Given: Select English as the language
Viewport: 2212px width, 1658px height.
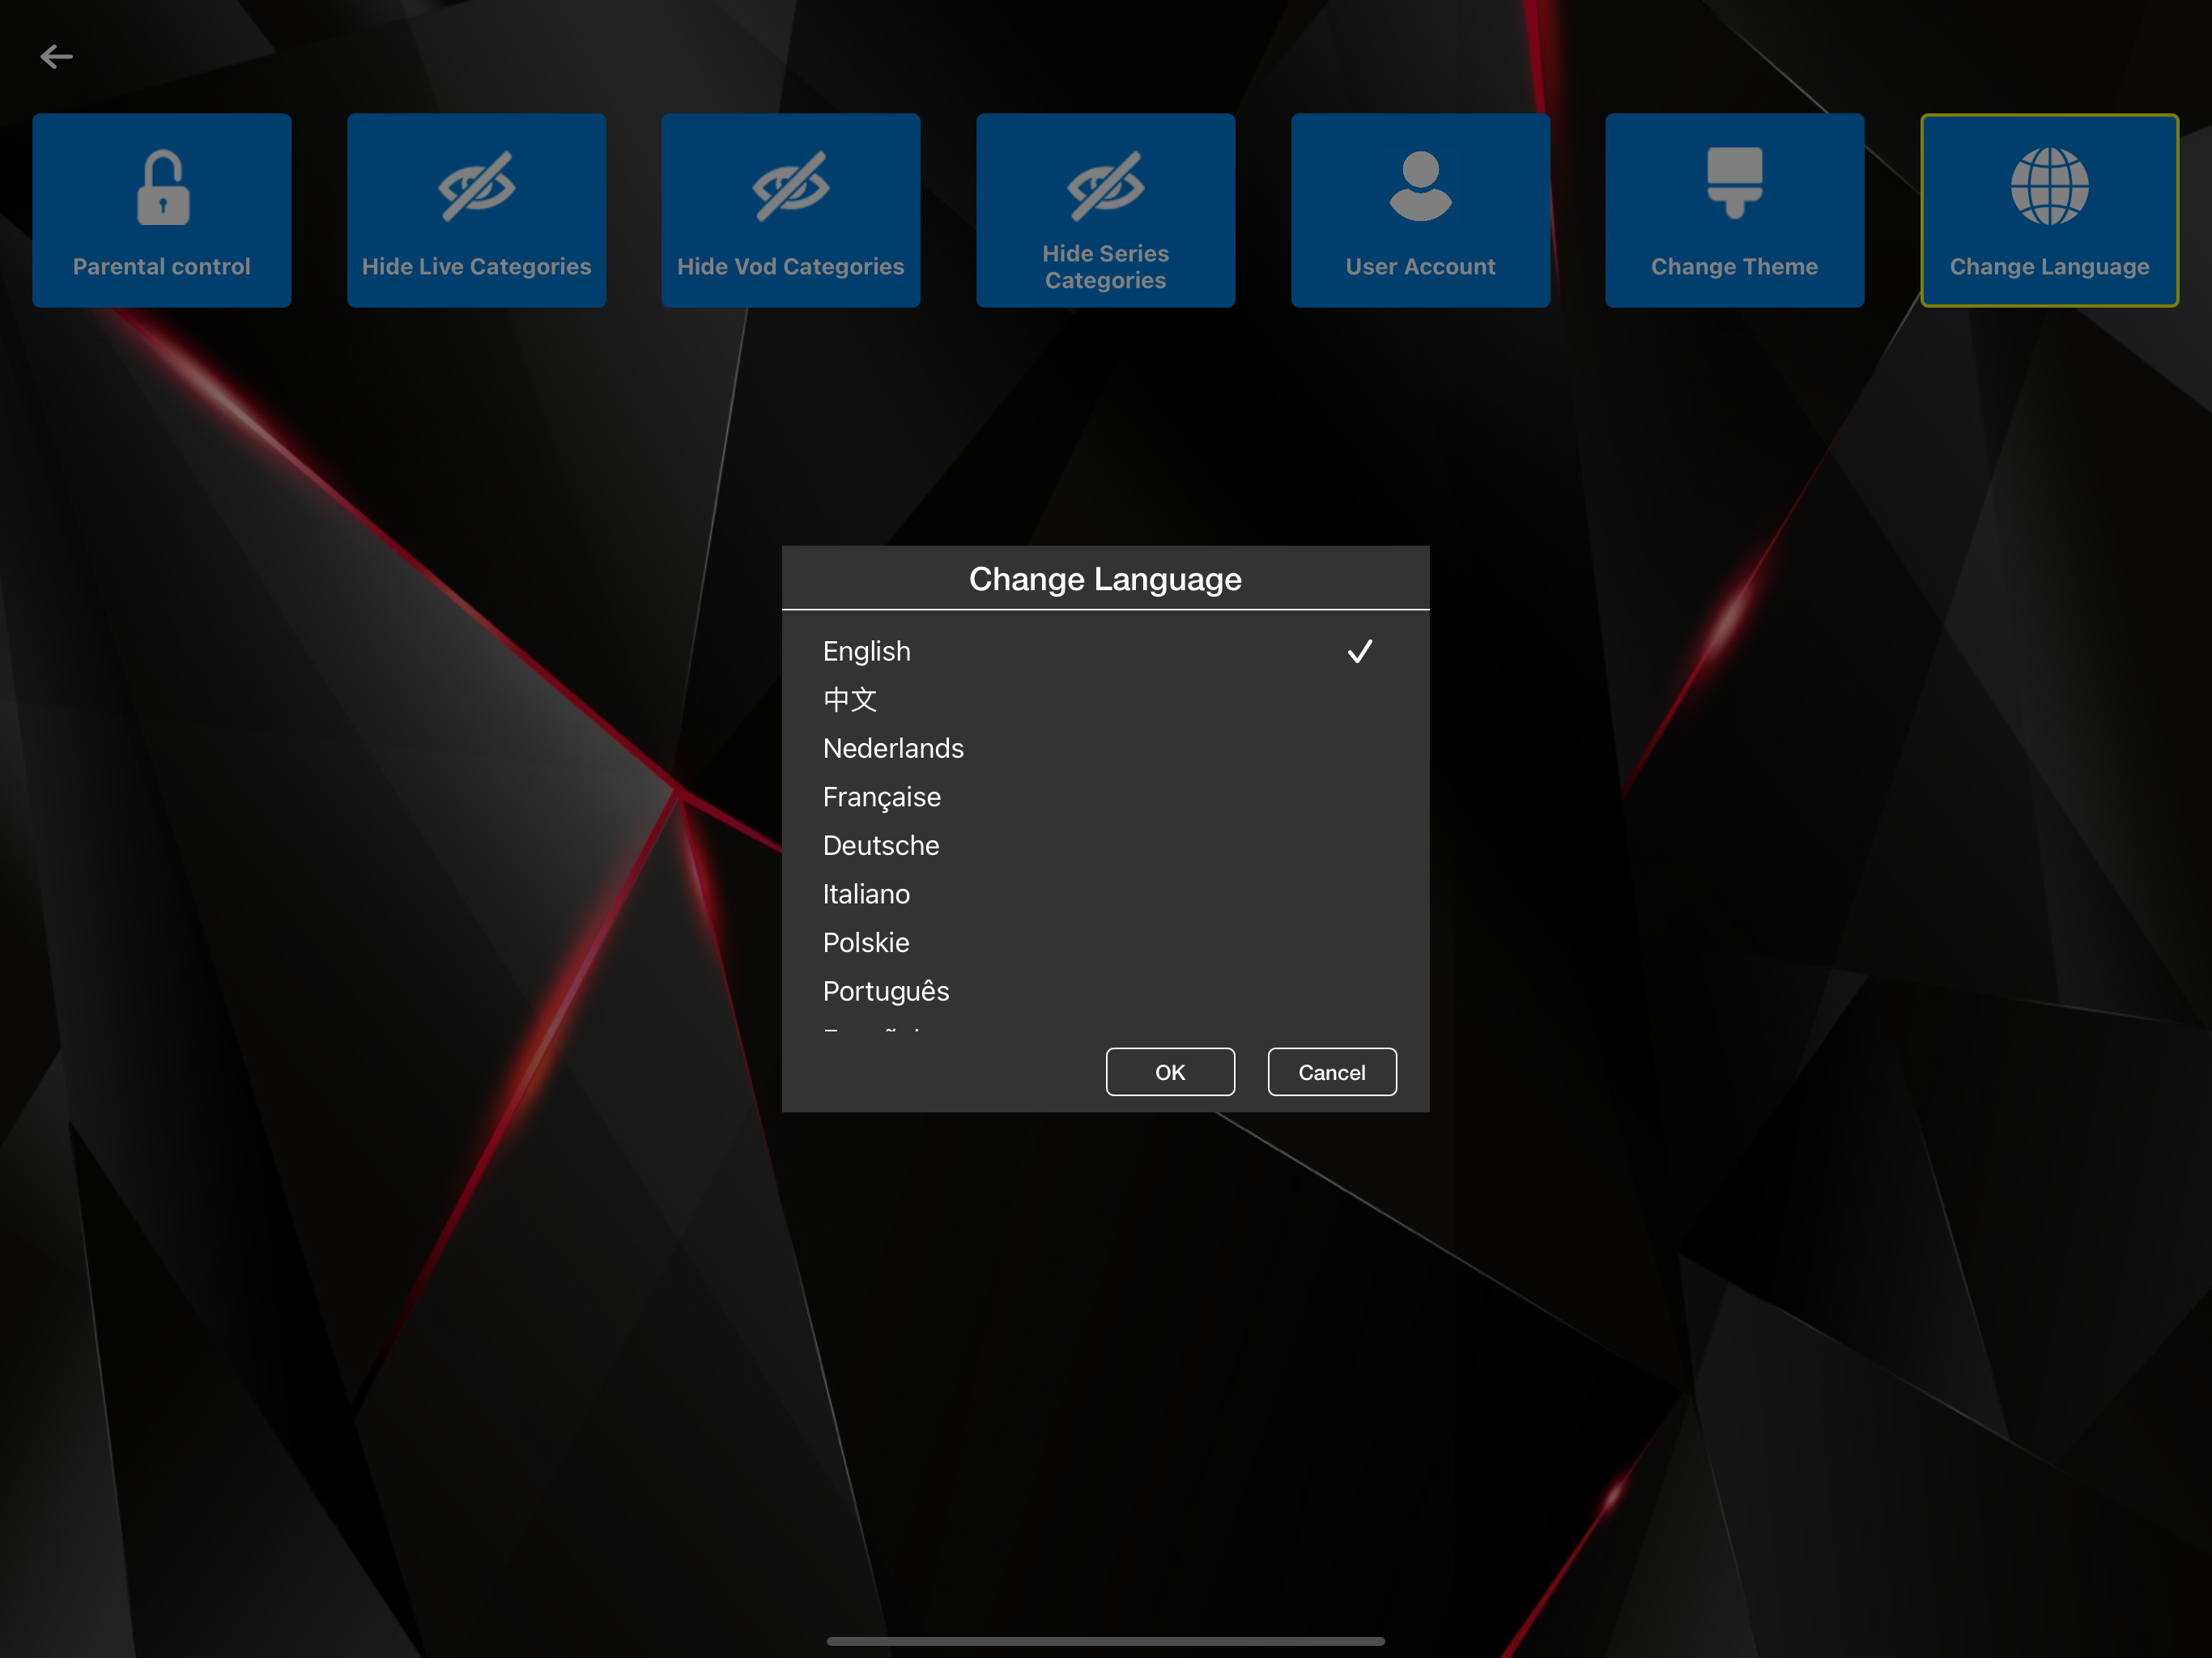Looking at the screenshot, I should tap(866, 651).
